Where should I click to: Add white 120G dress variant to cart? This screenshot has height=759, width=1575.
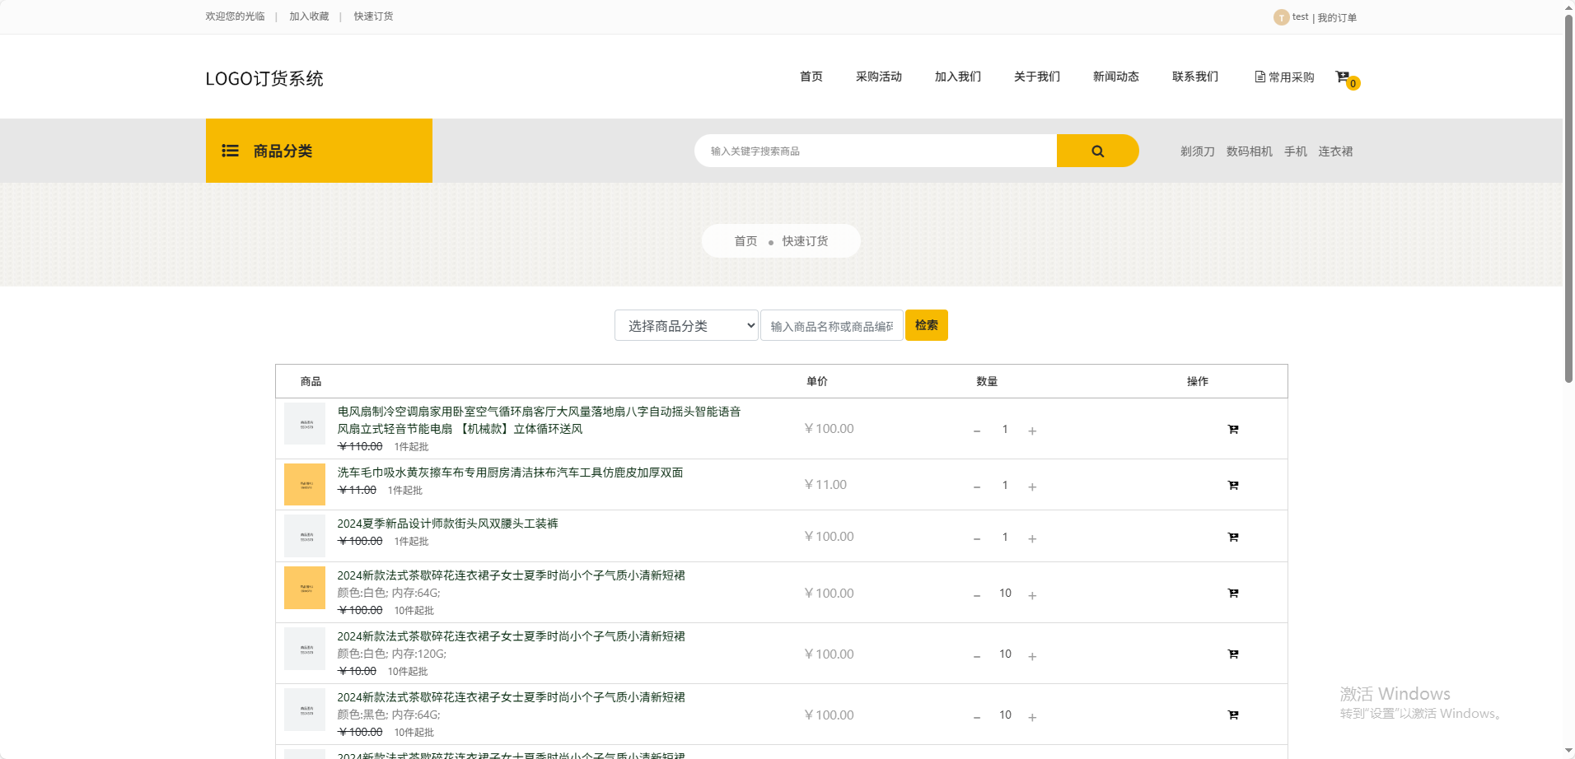[x=1232, y=654]
